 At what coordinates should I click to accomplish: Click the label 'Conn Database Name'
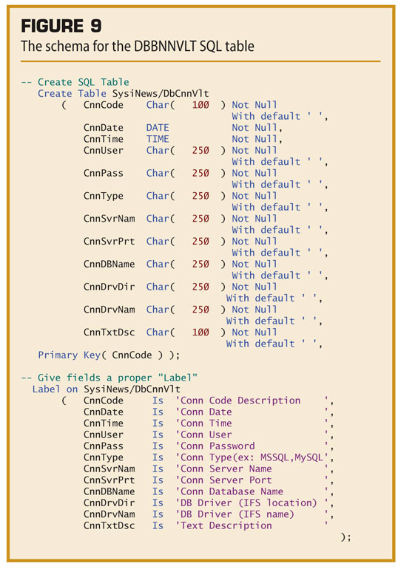point(232,491)
